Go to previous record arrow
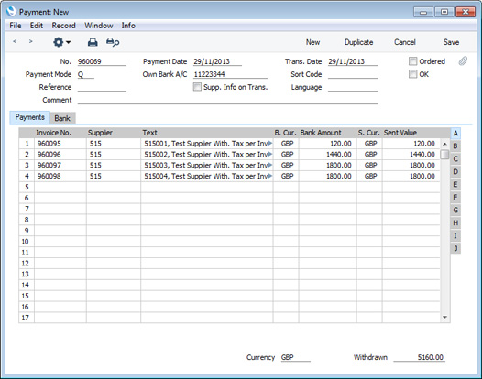The height and width of the screenshot is (379, 482). tap(15, 41)
